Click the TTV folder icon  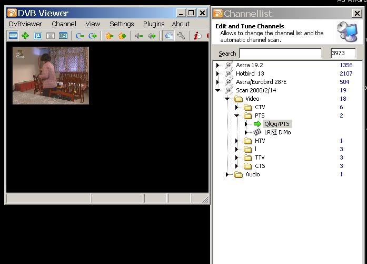point(248,157)
